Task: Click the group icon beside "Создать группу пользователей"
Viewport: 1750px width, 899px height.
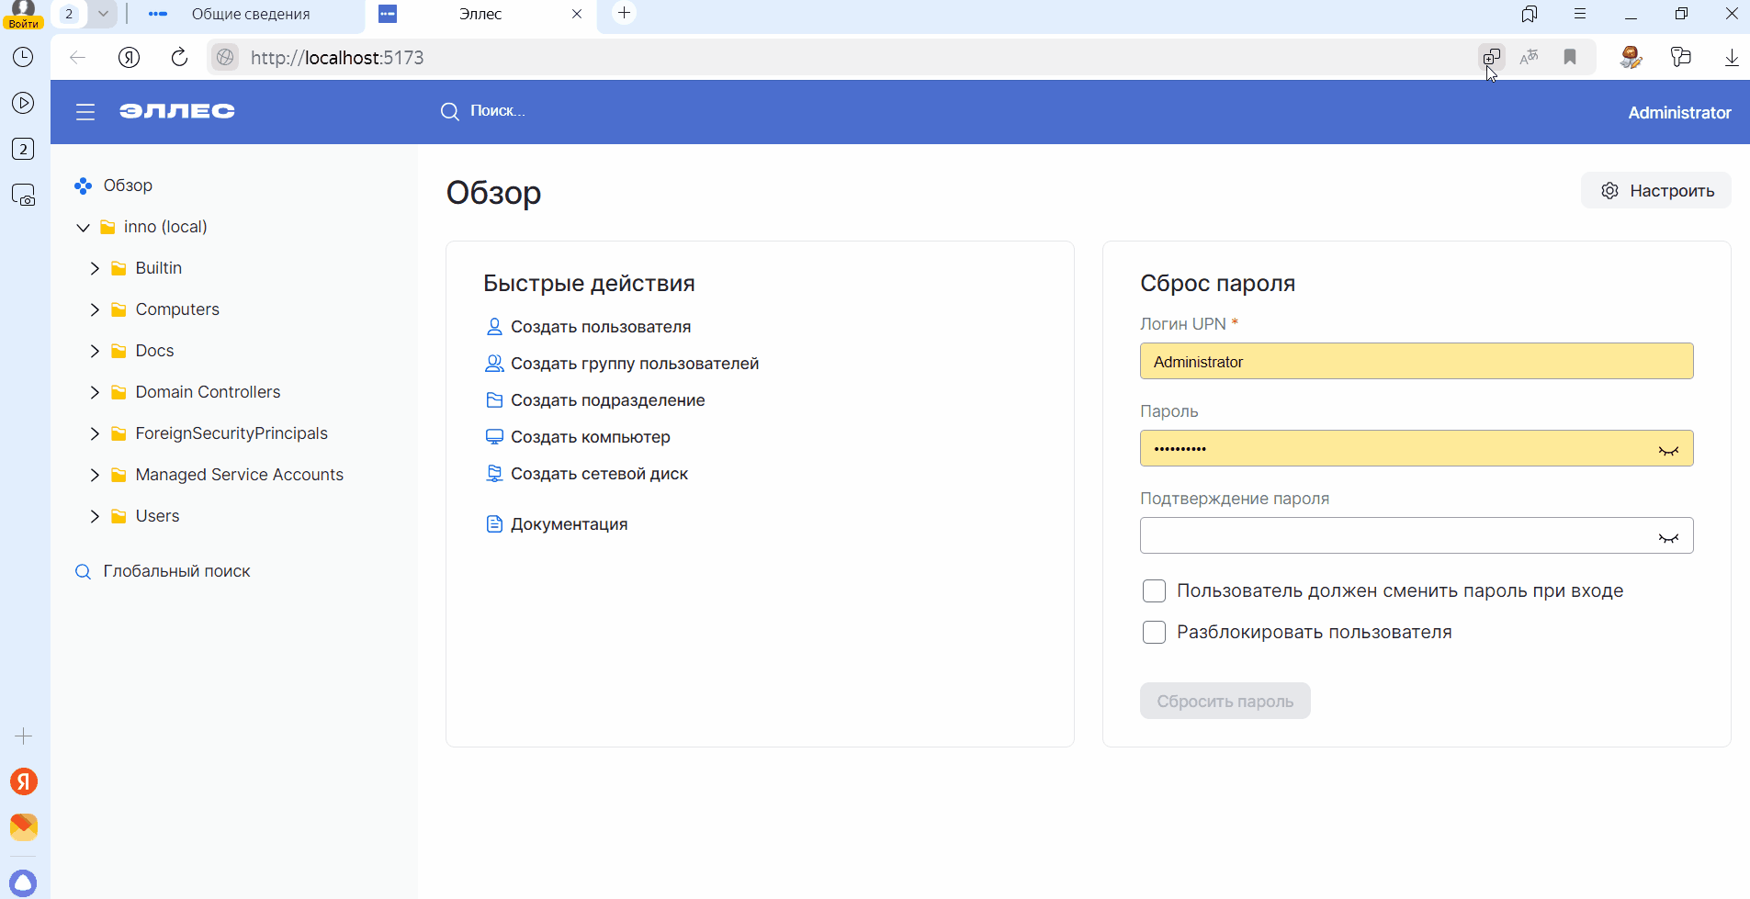Action: (x=495, y=363)
